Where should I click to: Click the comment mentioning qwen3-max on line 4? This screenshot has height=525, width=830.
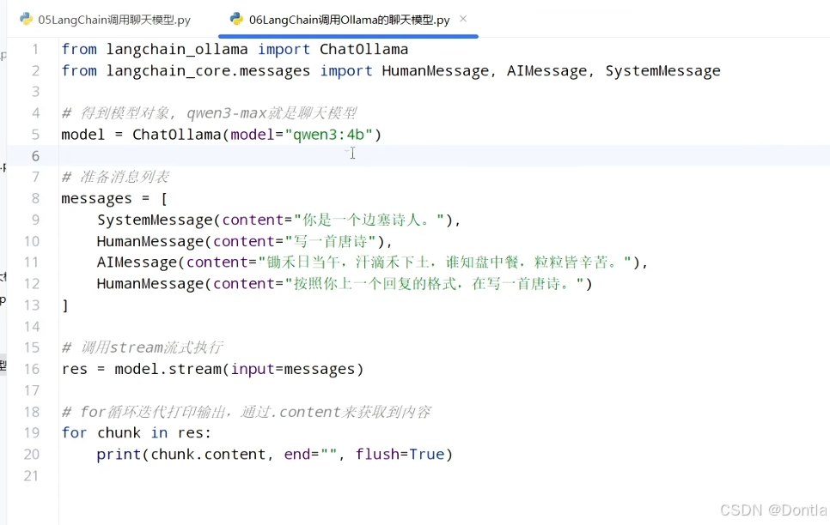[x=209, y=113]
